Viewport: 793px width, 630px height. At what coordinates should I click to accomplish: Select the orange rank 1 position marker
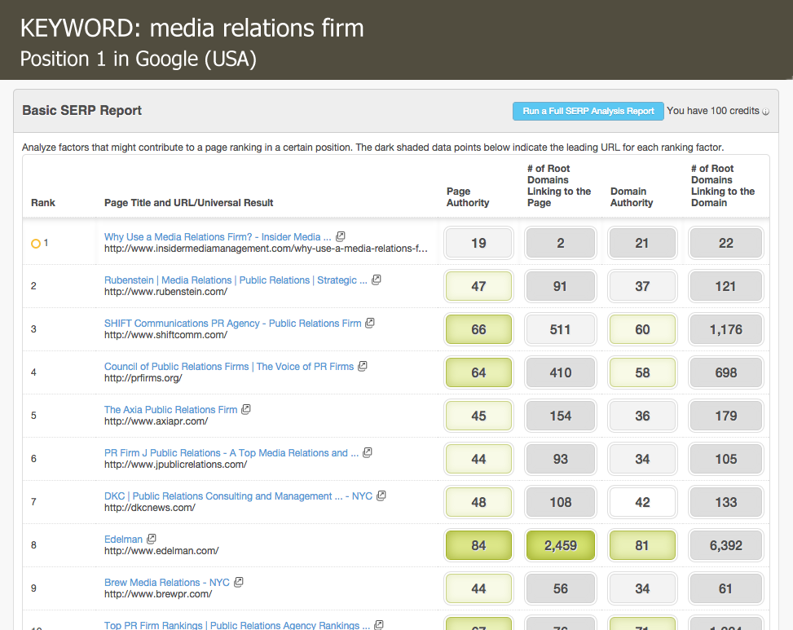pyautogui.click(x=36, y=244)
